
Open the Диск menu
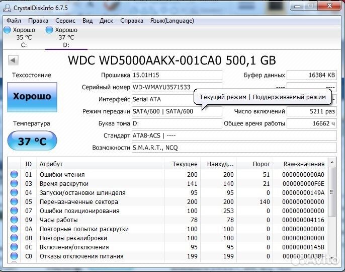pyautogui.click(x=106, y=21)
